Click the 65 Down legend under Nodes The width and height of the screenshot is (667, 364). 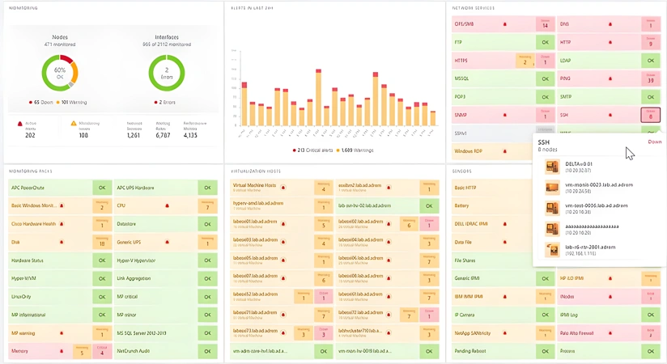[40, 103]
